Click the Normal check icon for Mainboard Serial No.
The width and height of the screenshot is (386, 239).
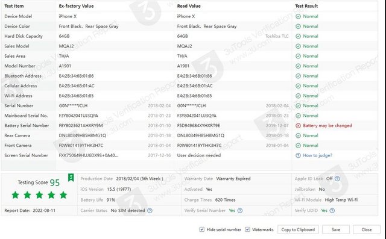pyautogui.click(x=298, y=116)
